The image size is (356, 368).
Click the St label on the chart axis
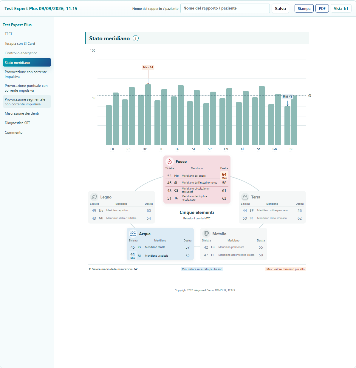[259, 149]
